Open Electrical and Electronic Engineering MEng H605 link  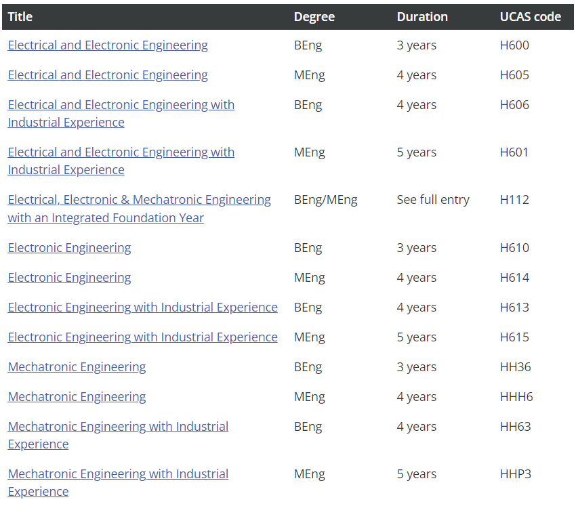click(x=108, y=75)
